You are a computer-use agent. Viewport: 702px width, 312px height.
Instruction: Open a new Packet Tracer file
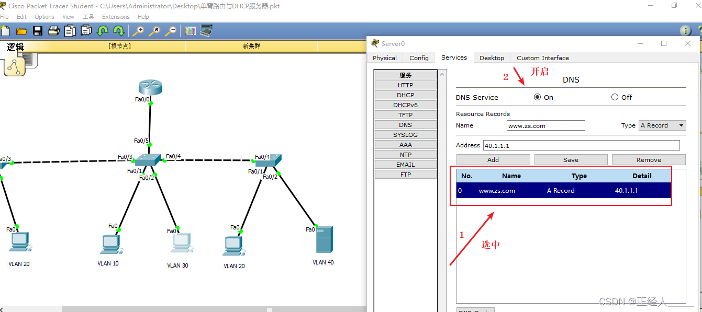(x=5, y=30)
